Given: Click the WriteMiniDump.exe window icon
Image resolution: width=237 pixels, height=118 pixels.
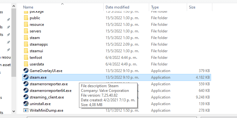Looking at the screenshot, I should point(26,110).
